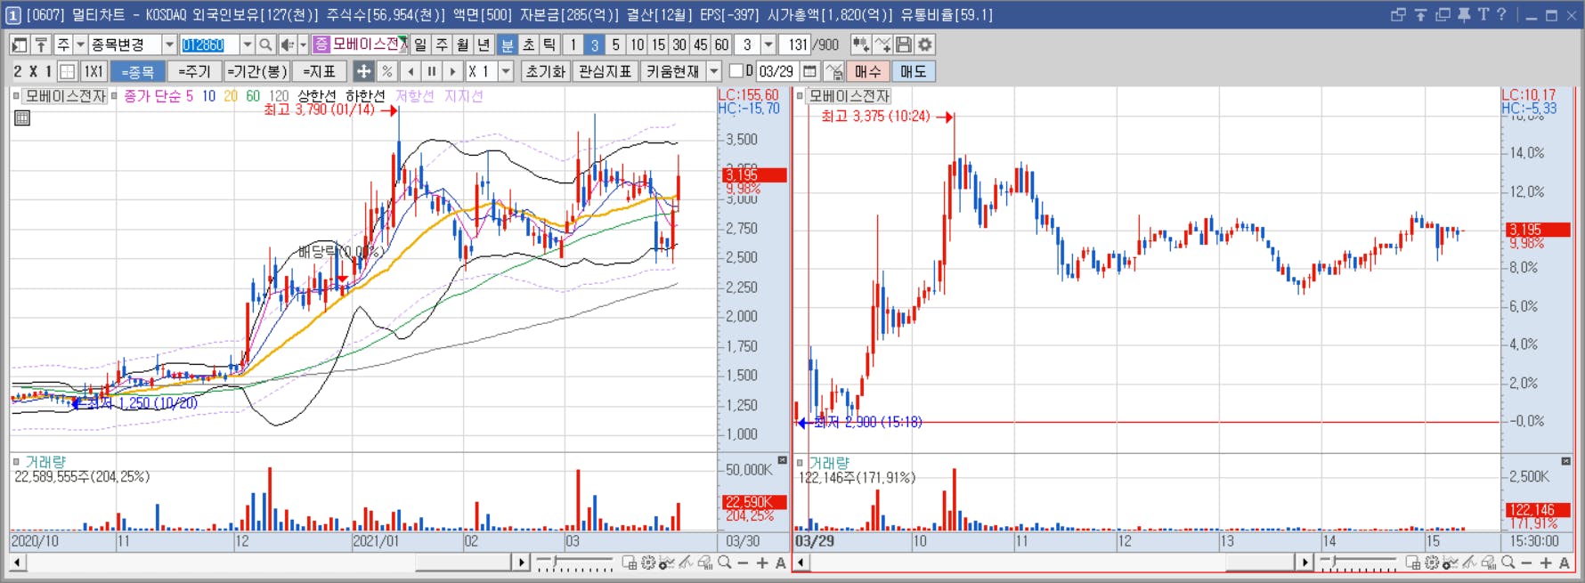Click the 매수 buy button
The height and width of the screenshot is (583, 1585).
pyautogui.click(x=867, y=71)
